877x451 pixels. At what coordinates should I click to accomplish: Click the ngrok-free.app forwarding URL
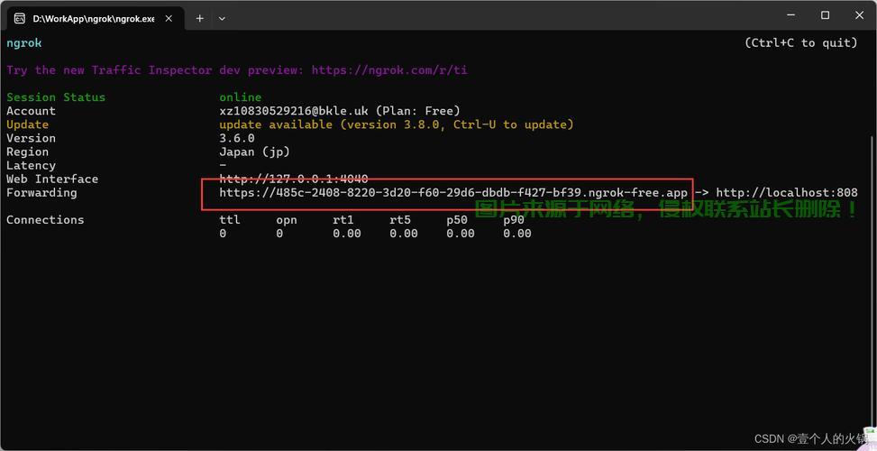(x=453, y=192)
